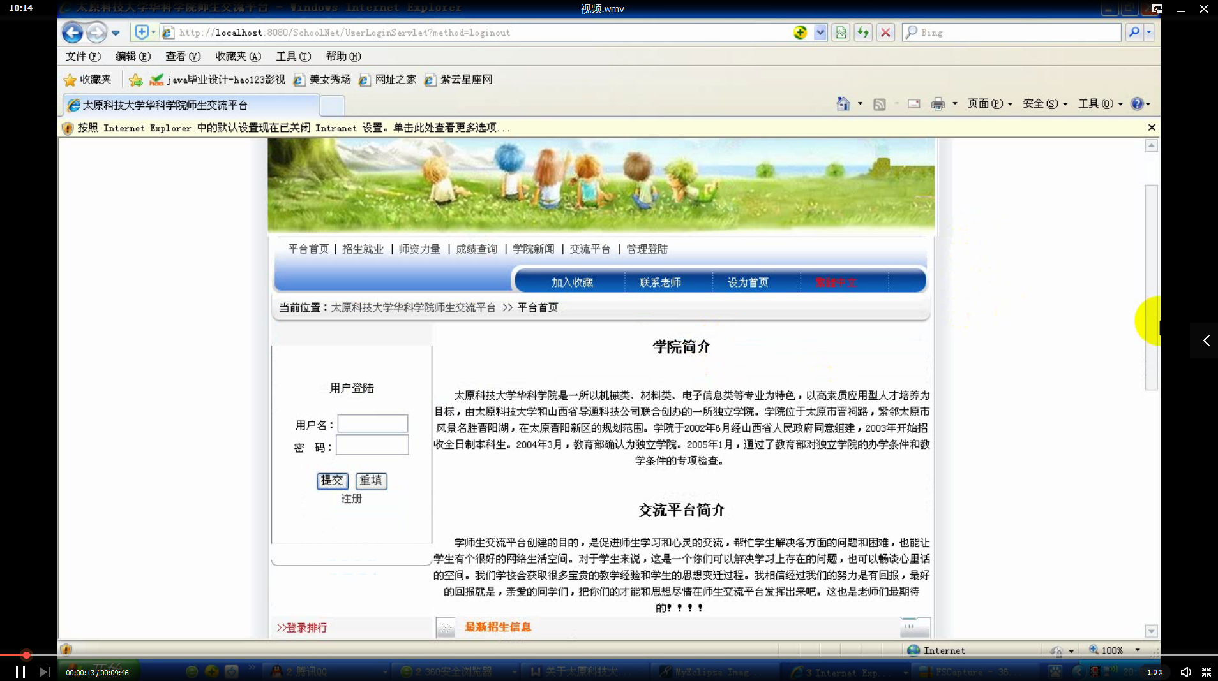1218x681 pixels.
Task: Click the 密码 input field
Action: click(372, 445)
